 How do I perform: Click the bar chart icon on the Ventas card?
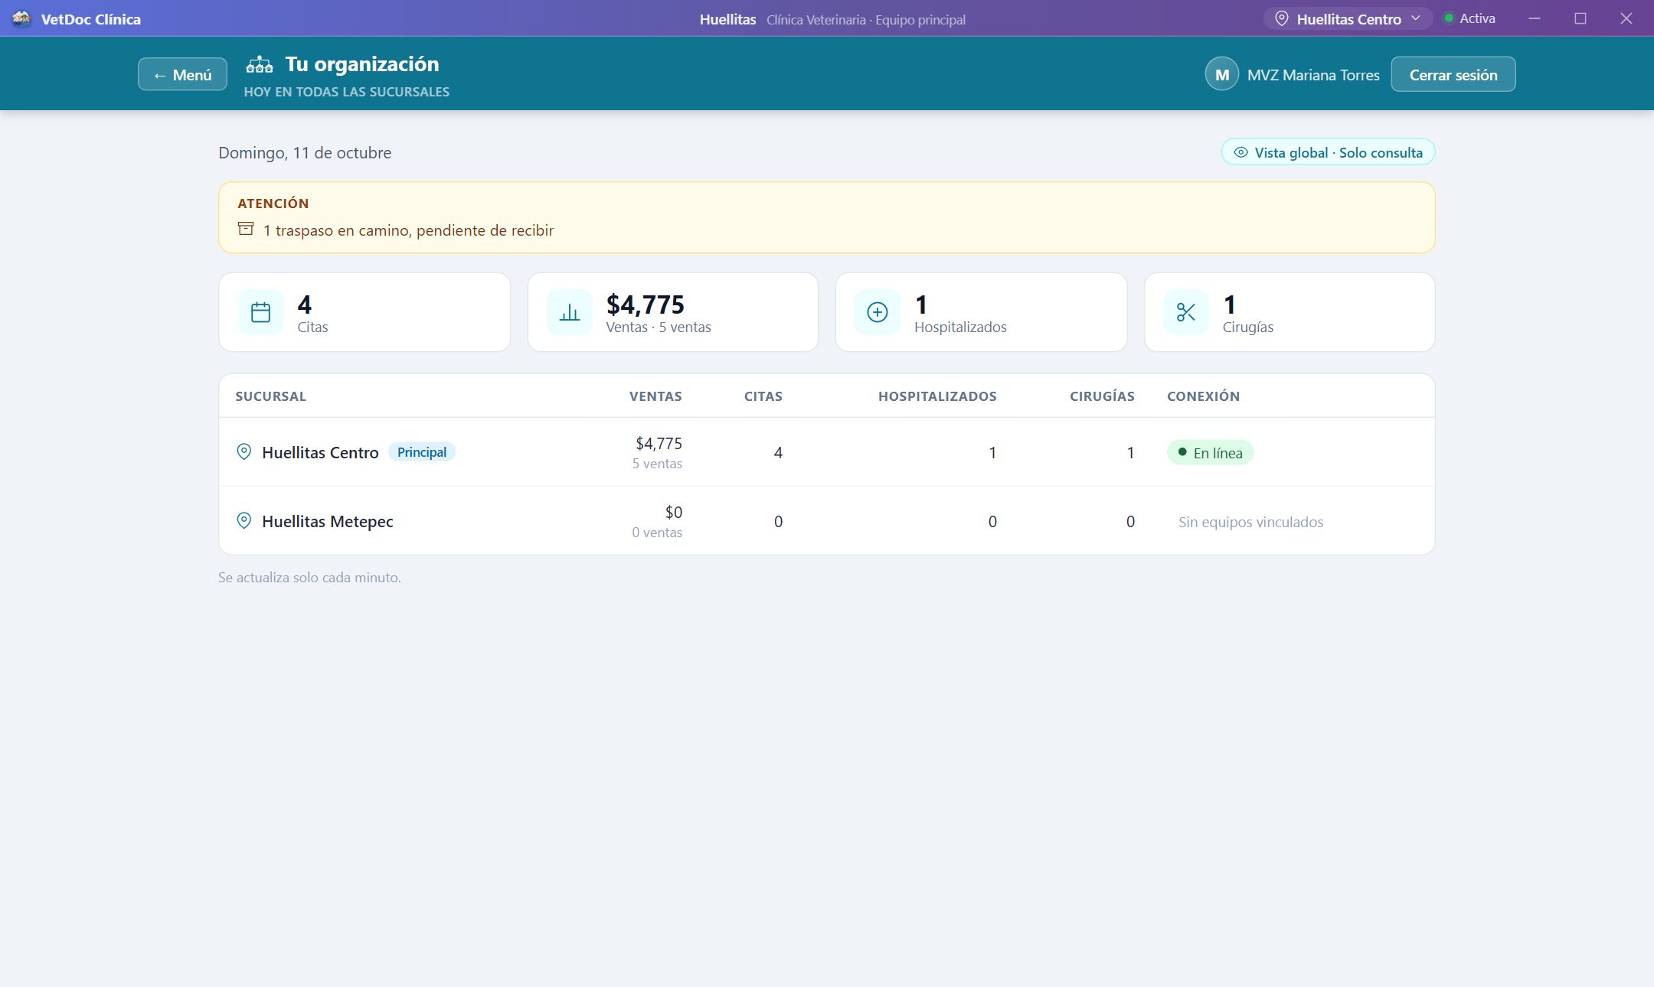569,312
